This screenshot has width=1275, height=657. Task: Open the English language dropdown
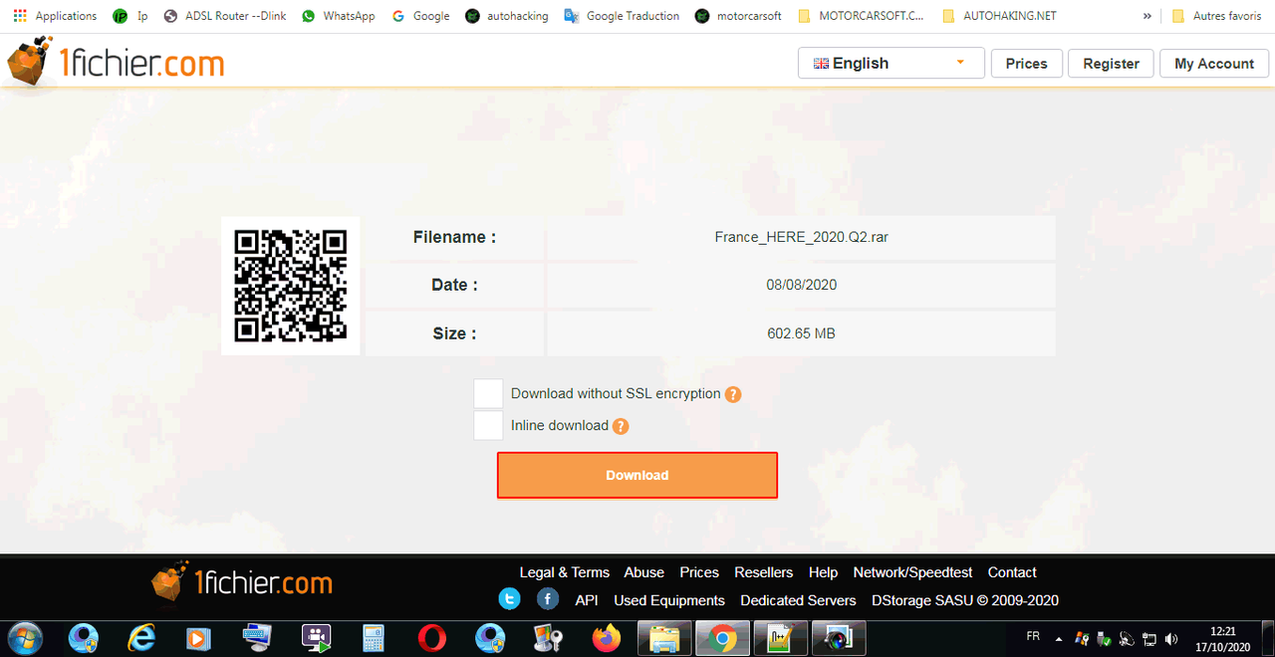point(892,63)
